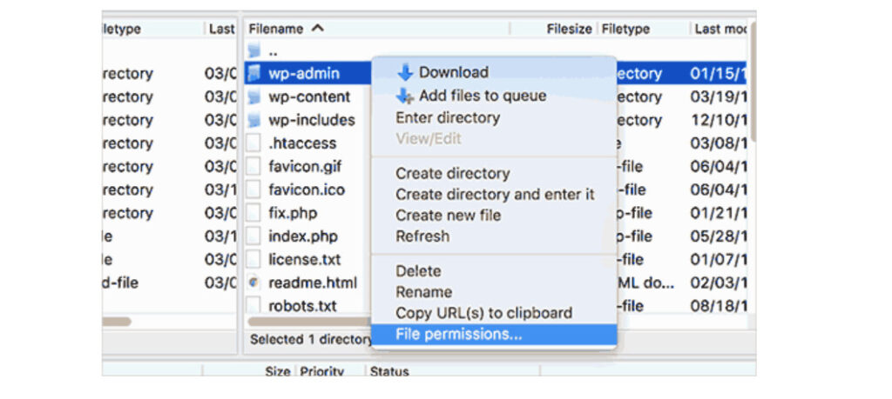Sort by the remote Filetype column header
Viewport: 892px width, 399px height.
pos(644,29)
